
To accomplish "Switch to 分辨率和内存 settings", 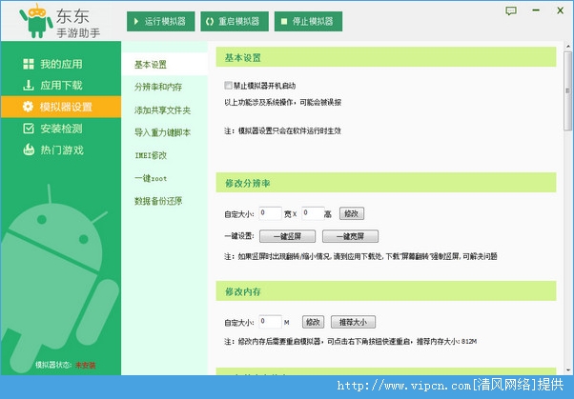I will click(x=159, y=87).
